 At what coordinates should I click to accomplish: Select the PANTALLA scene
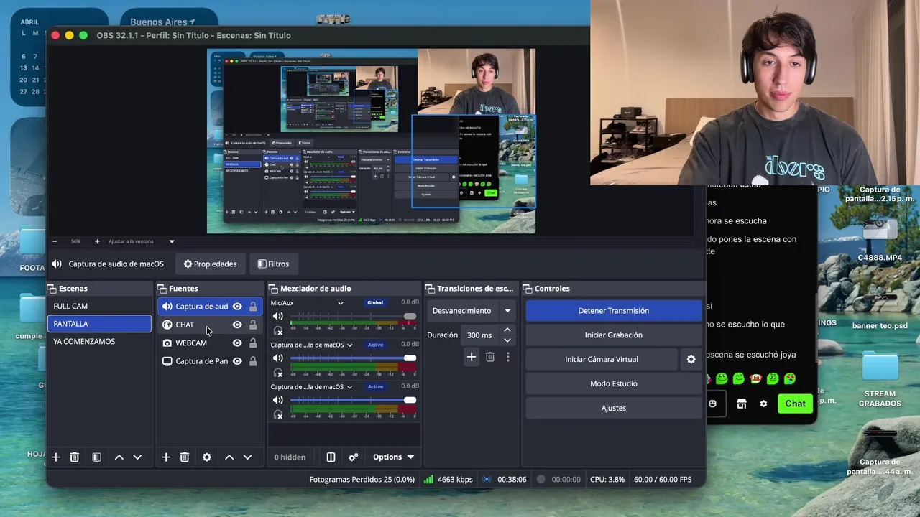point(100,324)
